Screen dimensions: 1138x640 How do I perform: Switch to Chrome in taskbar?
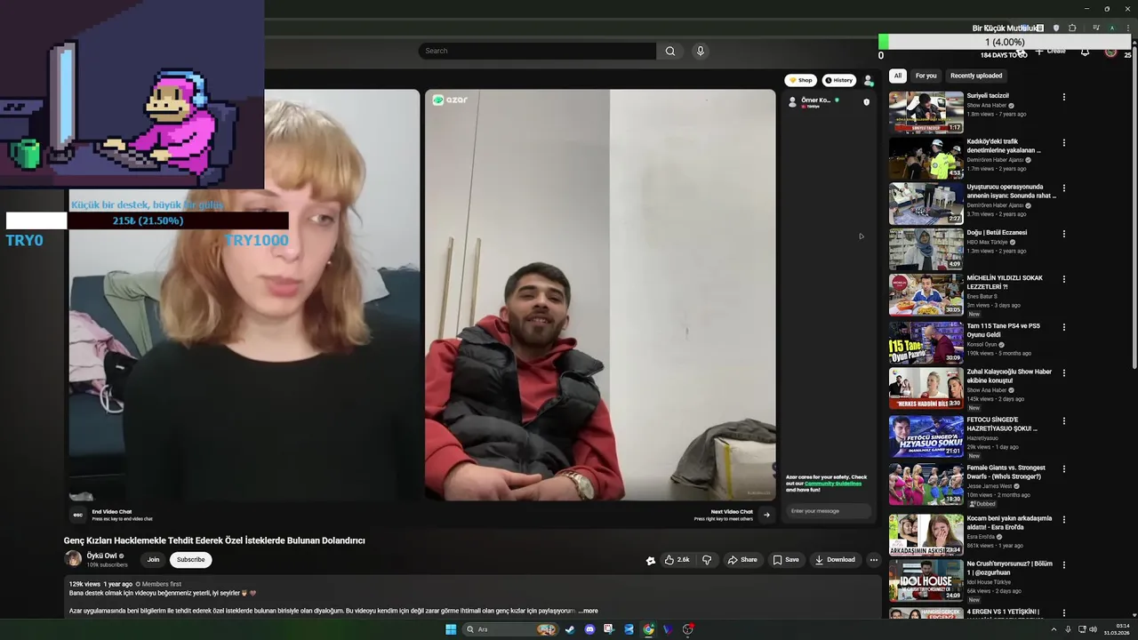pos(648,629)
